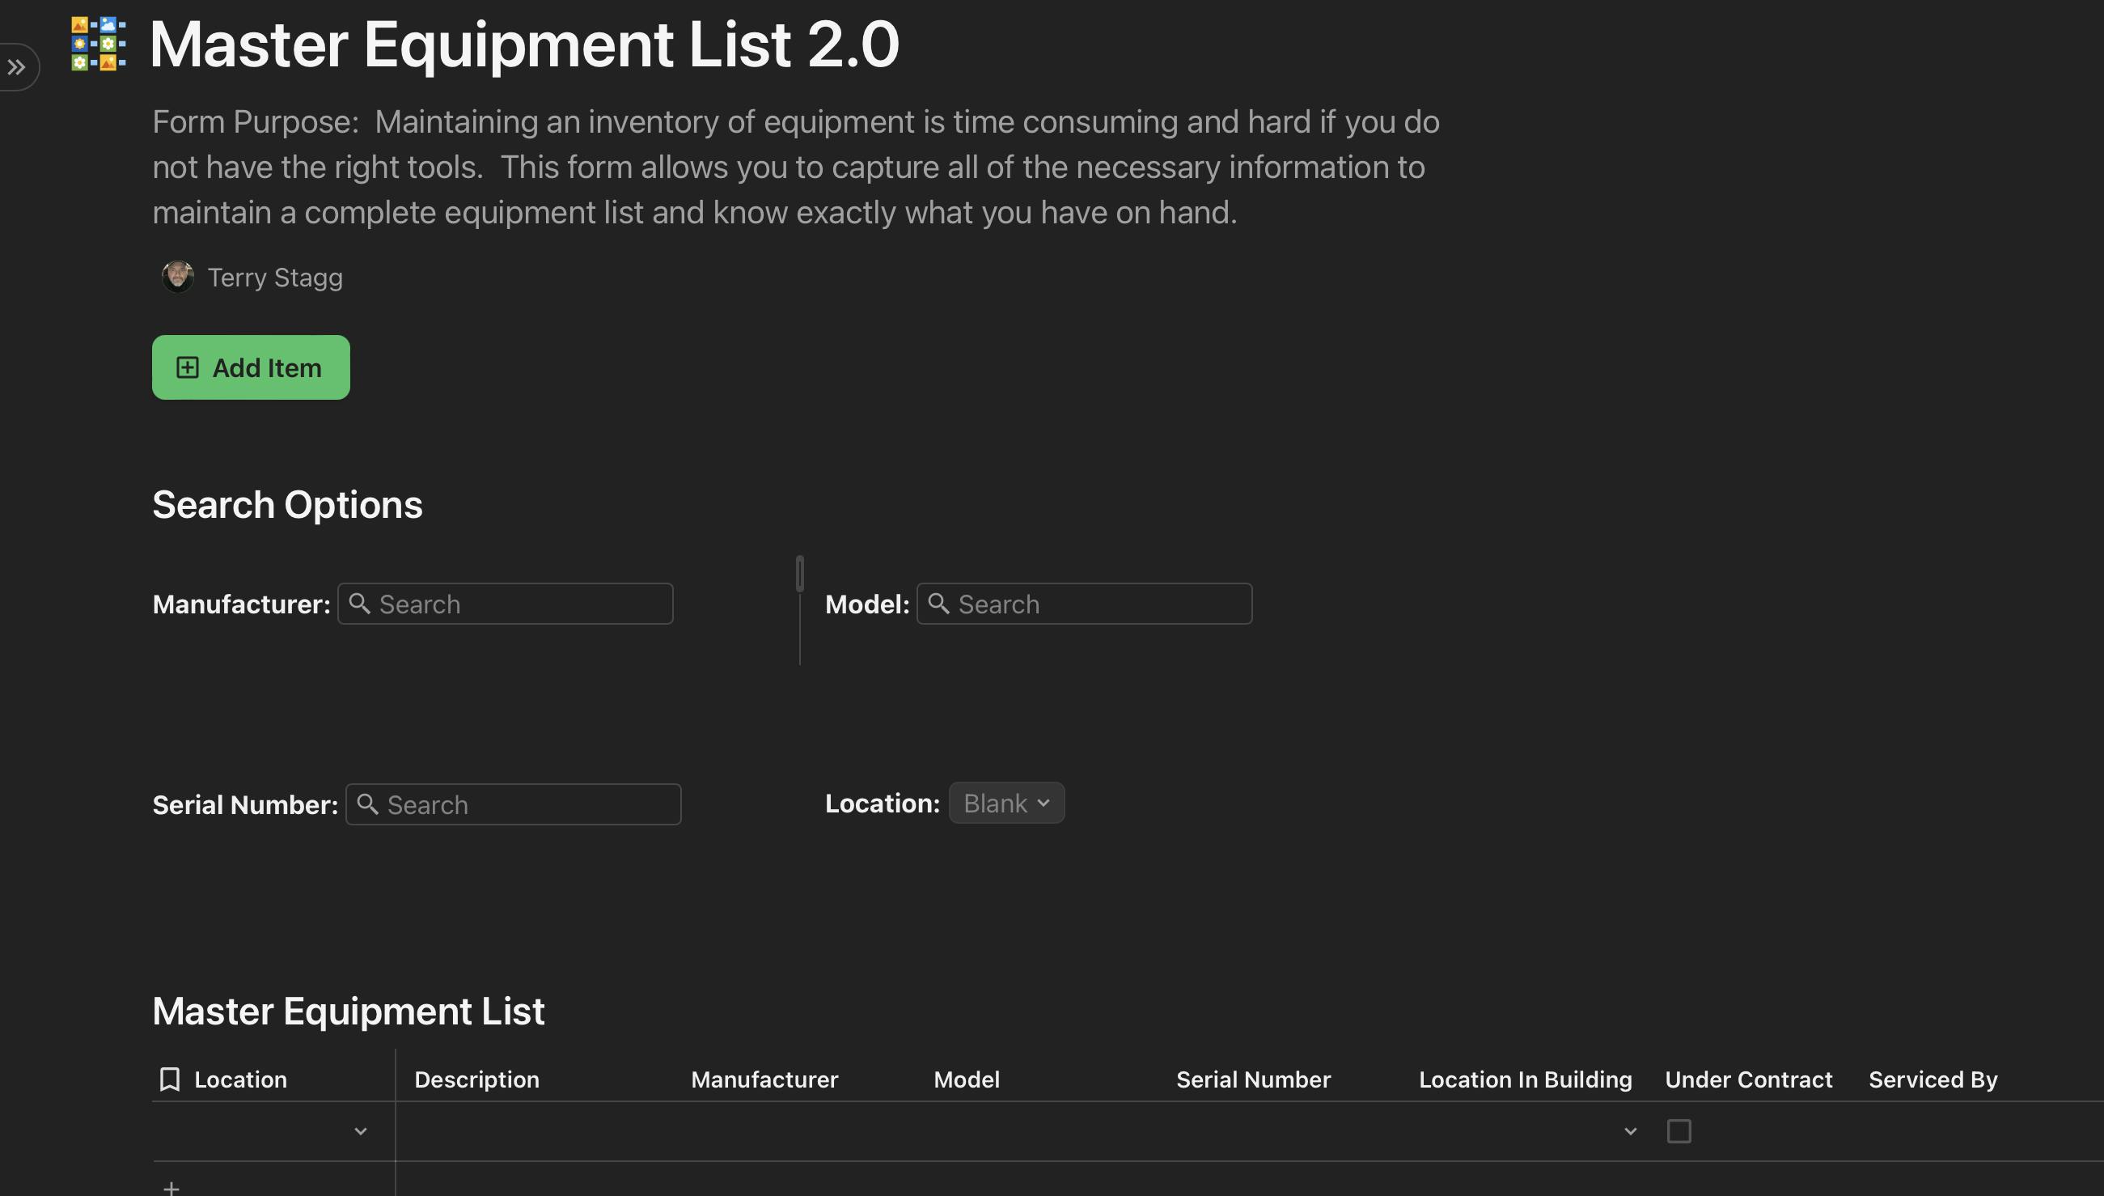This screenshot has width=2104, height=1196.
Task: Click the magnifier icon in Serial Number search
Action: pos(368,804)
